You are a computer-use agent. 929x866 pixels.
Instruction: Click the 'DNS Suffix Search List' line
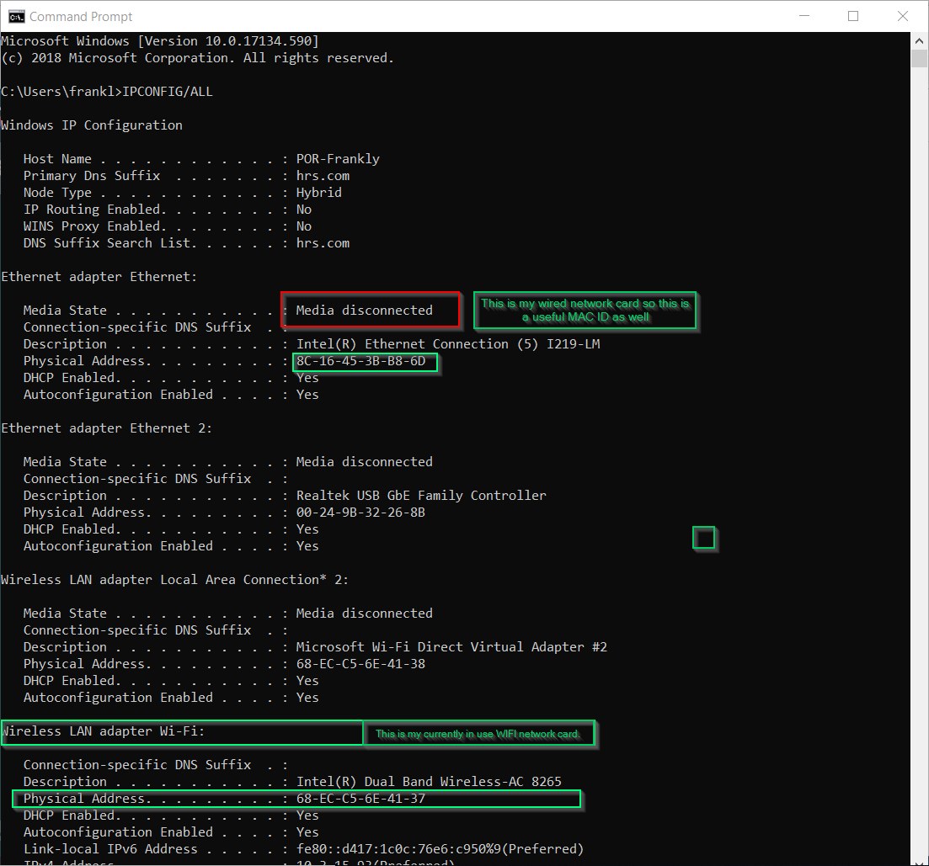[187, 243]
